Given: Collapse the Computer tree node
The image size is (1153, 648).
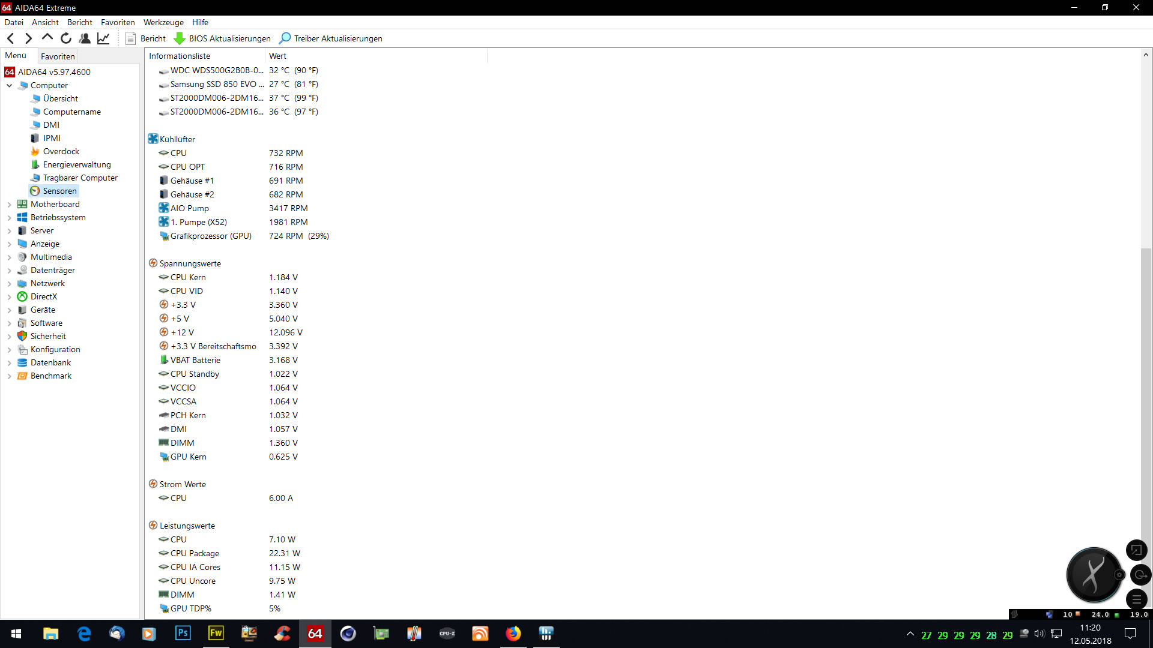Looking at the screenshot, I should (x=10, y=85).
